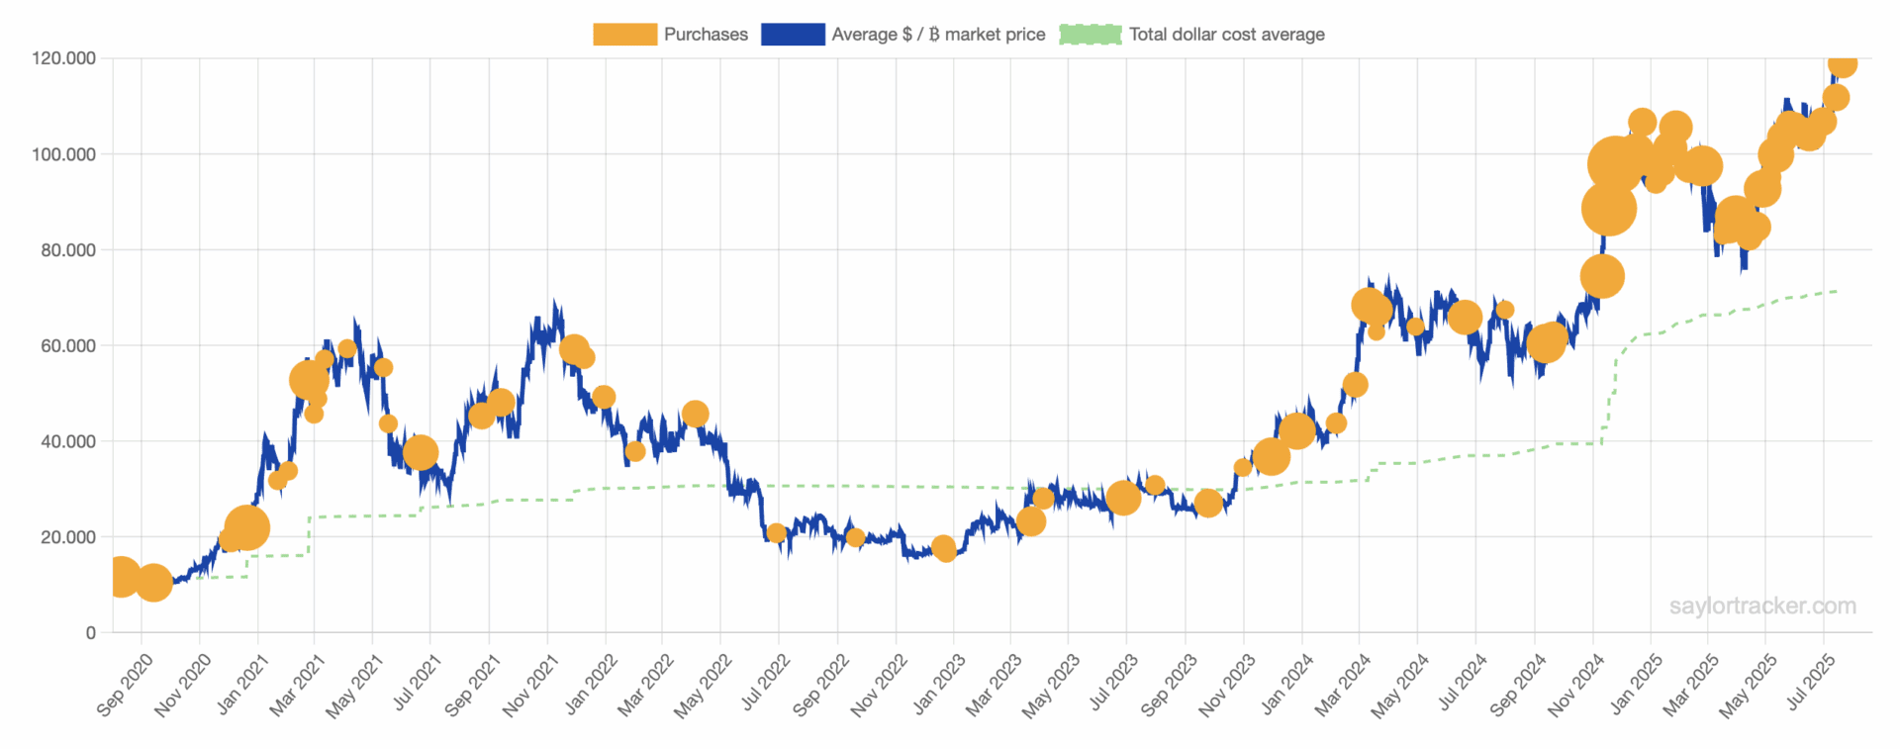Click the purchase bubble just before Jan 2023
Viewport: 1900px width, 749px height.
click(x=944, y=548)
